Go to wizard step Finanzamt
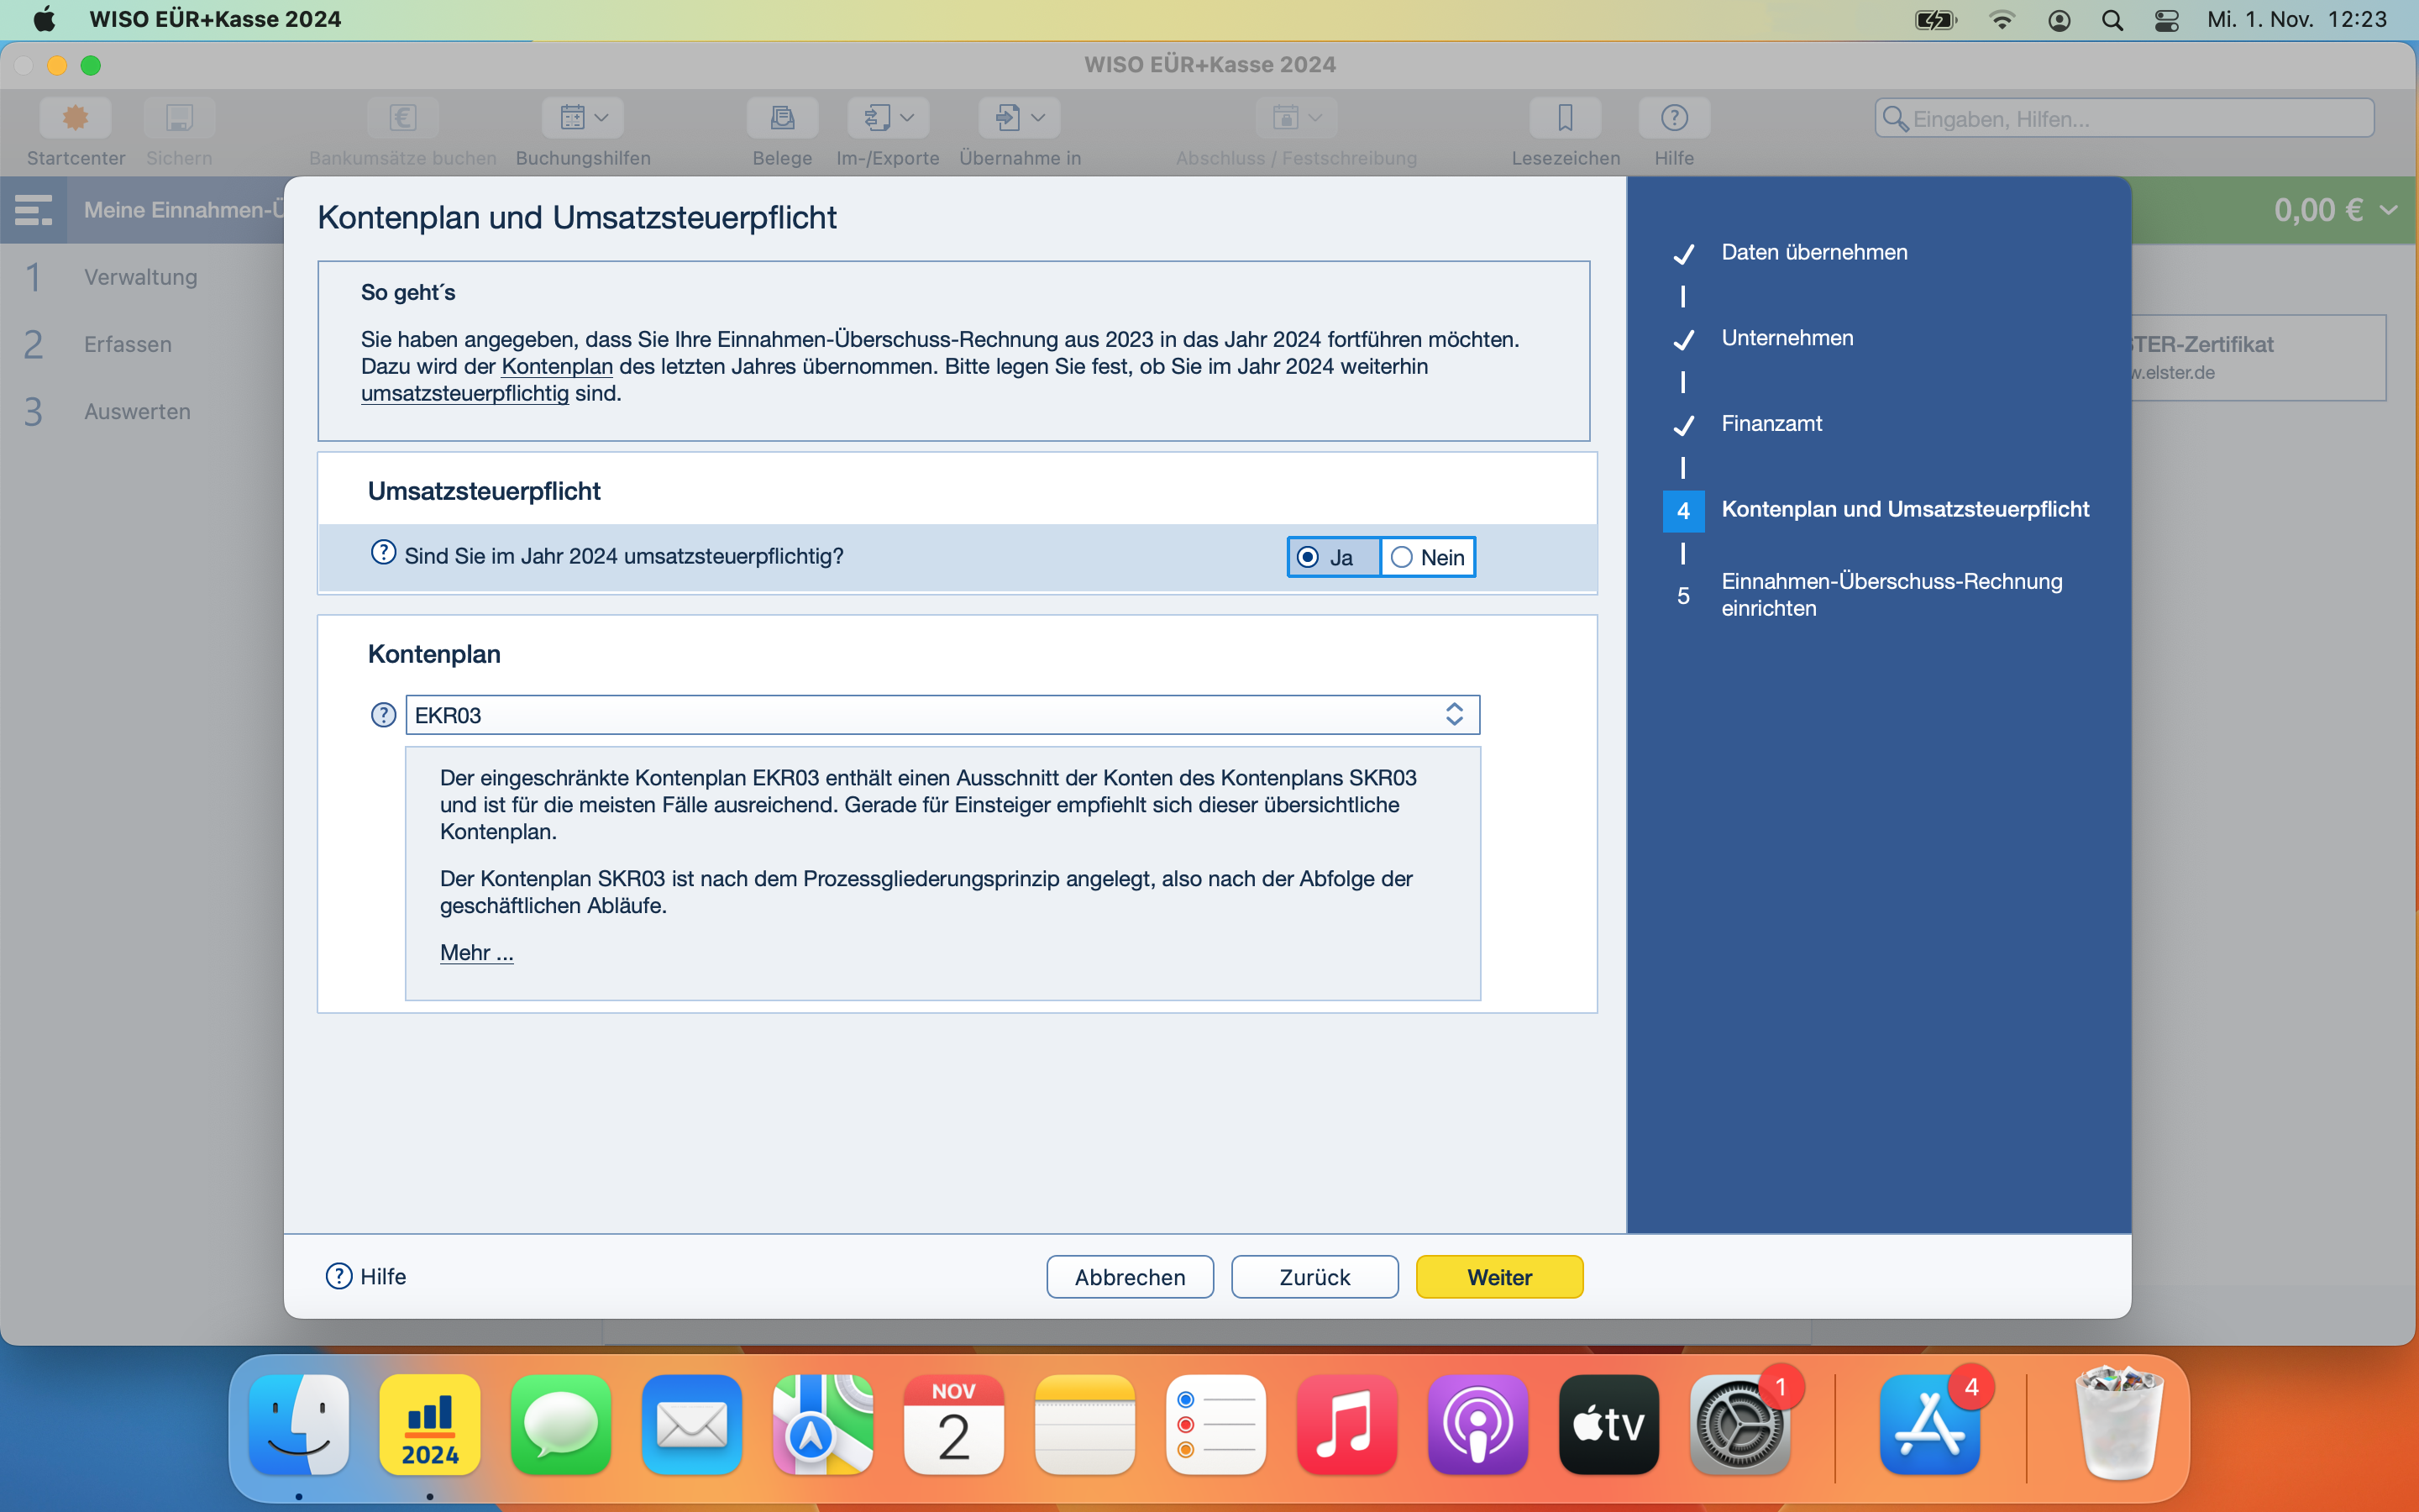 tap(1771, 424)
